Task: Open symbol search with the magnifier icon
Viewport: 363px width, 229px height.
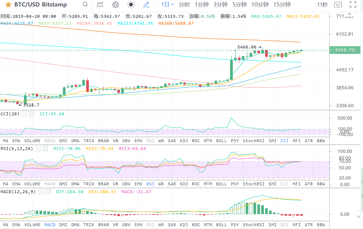Action: click(x=85, y=5)
